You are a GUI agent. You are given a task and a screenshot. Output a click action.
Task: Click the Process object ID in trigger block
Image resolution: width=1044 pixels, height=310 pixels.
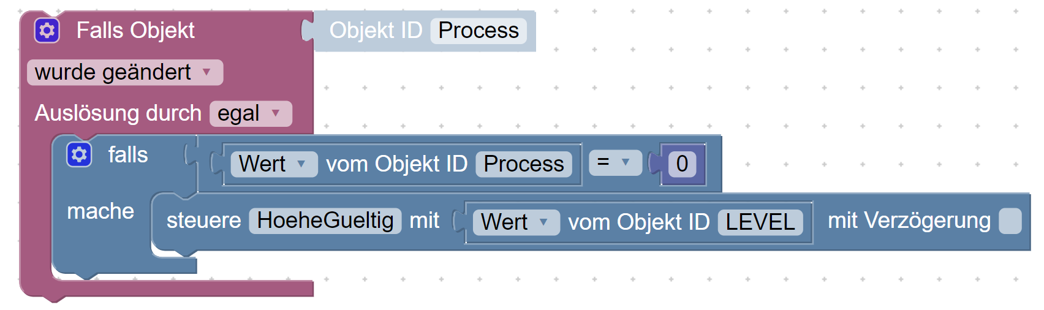(x=478, y=31)
